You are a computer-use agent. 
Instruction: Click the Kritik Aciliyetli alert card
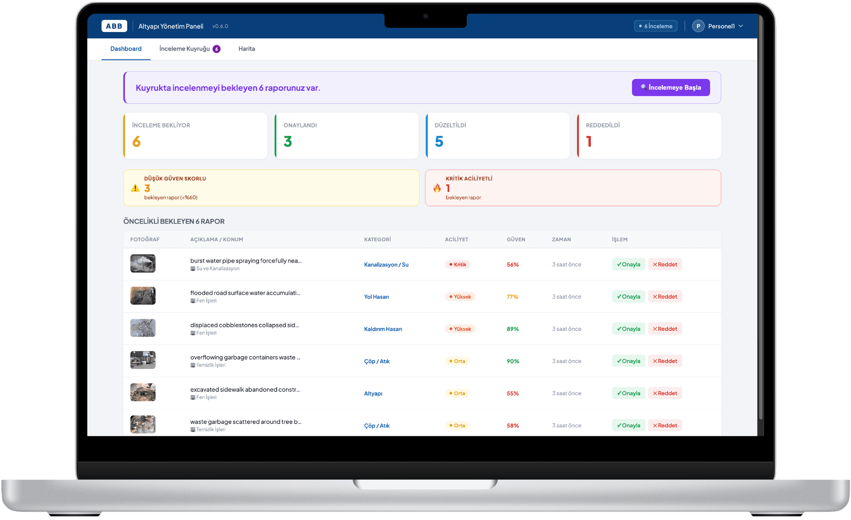click(573, 188)
